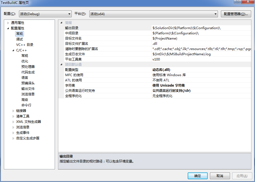Select the 语言 tree item
Screen dimensions: 255x182
[25, 78]
